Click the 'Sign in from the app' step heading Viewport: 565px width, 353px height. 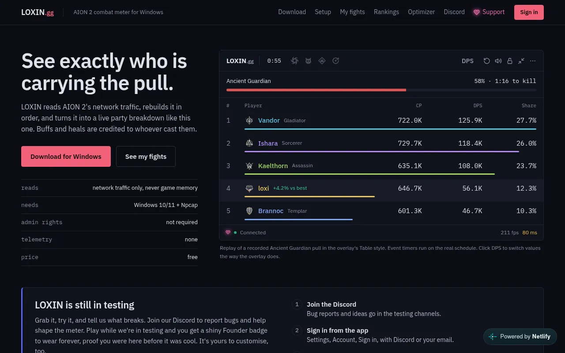click(x=338, y=330)
